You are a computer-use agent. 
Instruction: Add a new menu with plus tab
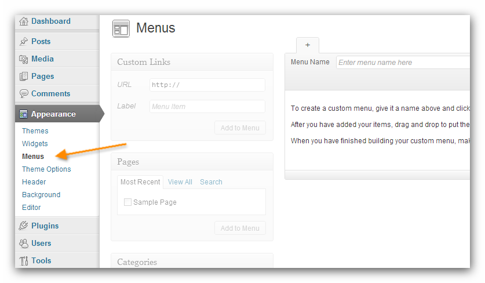coord(308,45)
